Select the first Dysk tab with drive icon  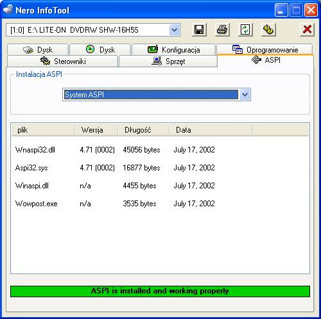[x=38, y=49]
